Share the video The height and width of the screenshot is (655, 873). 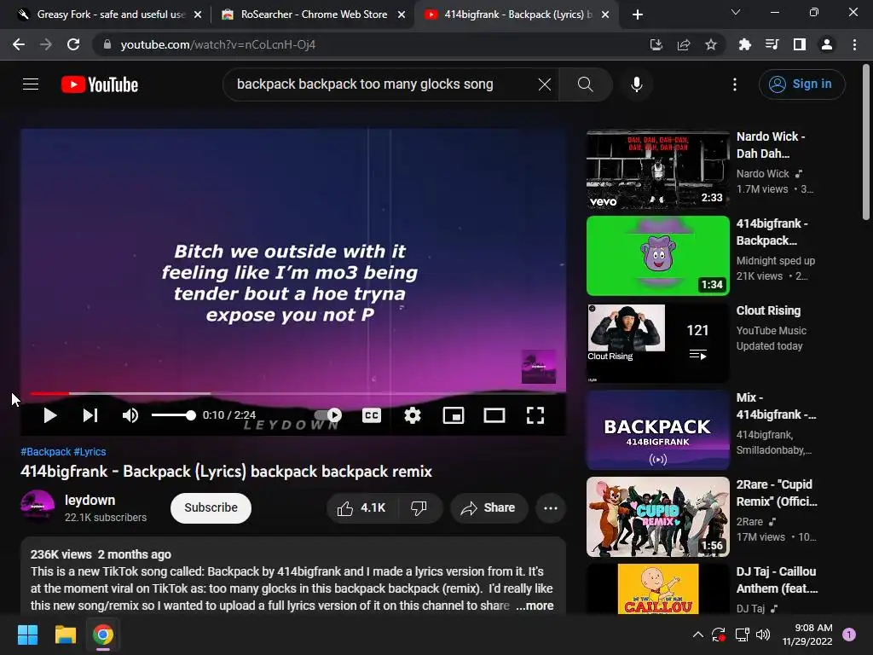(x=489, y=507)
